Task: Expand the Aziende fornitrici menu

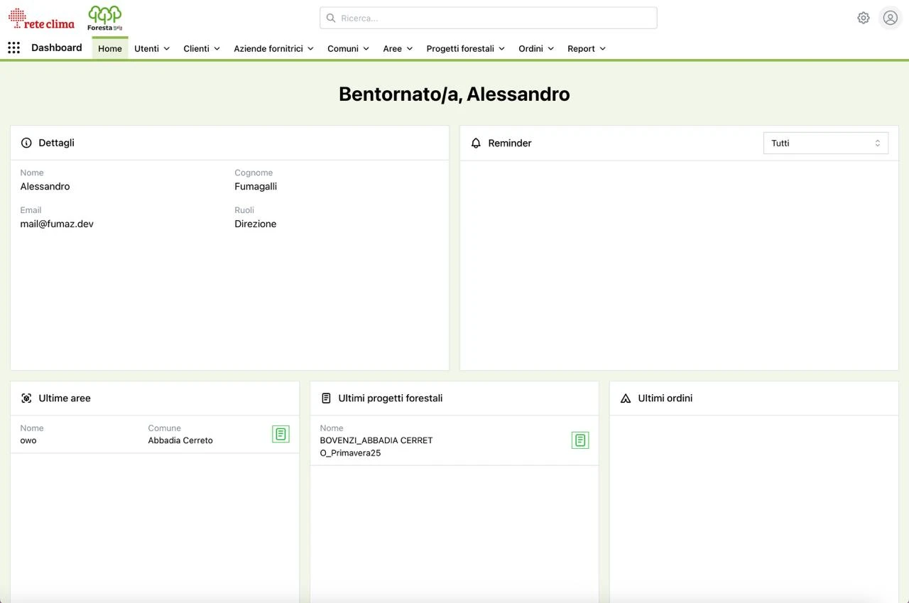Action: coord(273,48)
